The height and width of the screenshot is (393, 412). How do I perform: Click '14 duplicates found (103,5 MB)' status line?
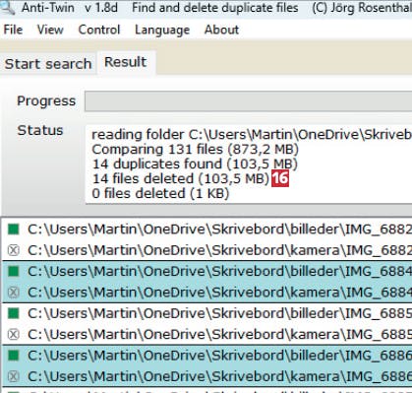pos(195,164)
